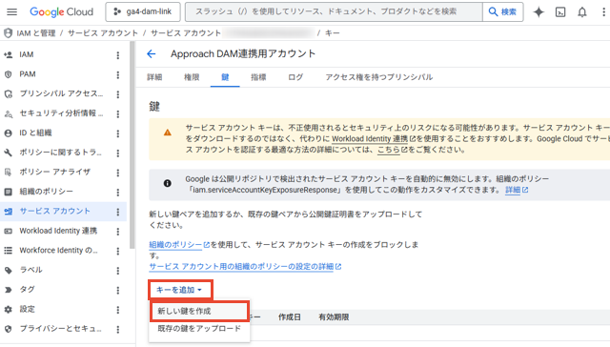Click the blue 検索 button
Image resolution: width=610 pixels, height=347 pixels.
[502, 12]
